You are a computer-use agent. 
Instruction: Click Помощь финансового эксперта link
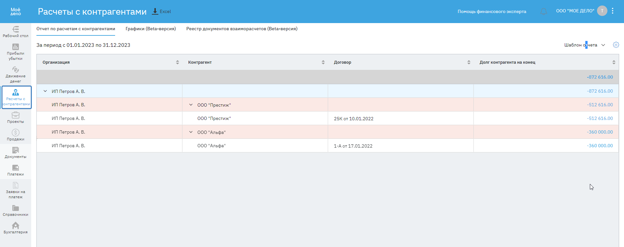[492, 11]
